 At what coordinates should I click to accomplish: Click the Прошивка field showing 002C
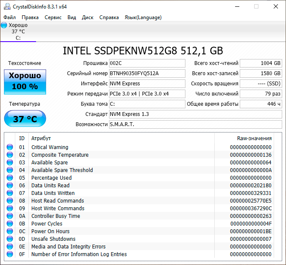click(147, 63)
